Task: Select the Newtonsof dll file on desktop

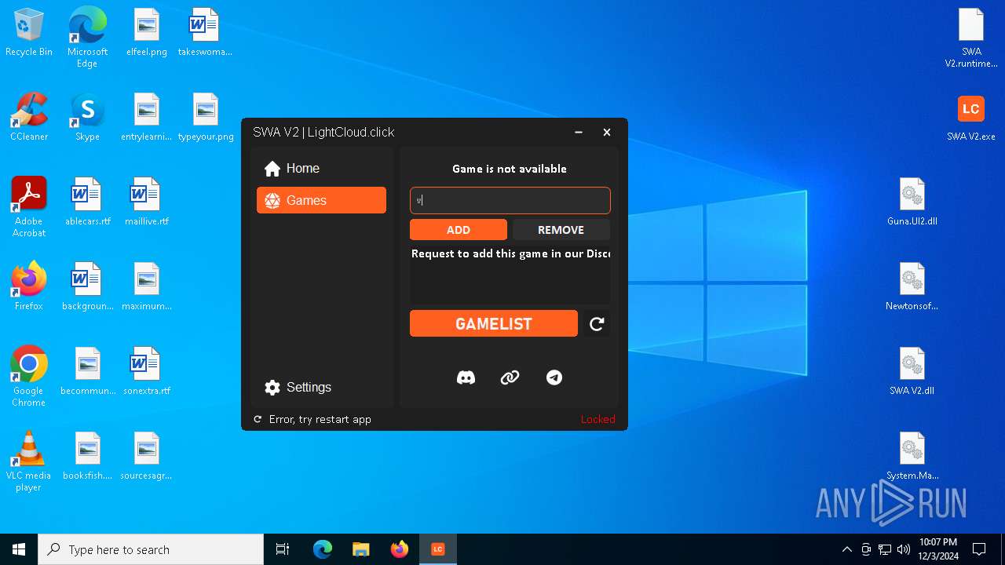Action: coord(912,286)
